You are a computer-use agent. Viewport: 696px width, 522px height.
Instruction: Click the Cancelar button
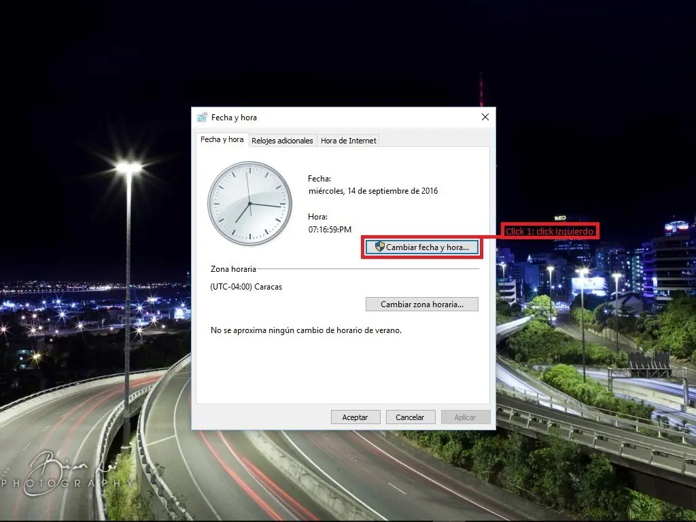(410, 417)
